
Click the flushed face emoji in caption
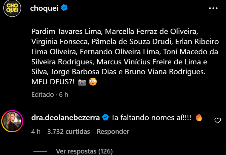pyautogui.click(x=93, y=82)
